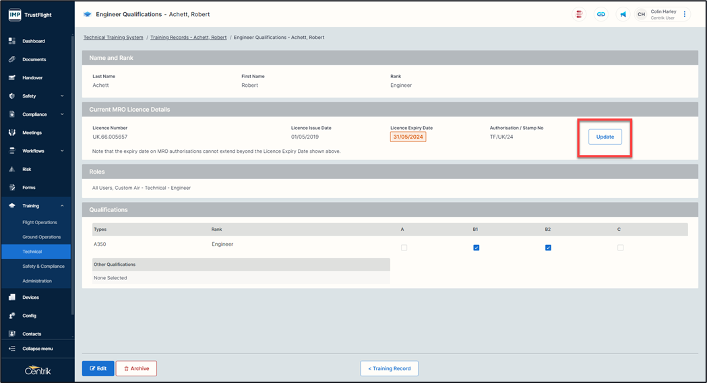Click the Documents paperclip icon
The height and width of the screenshot is (383, 707).
point(12,59)
